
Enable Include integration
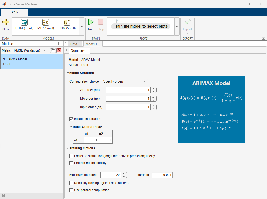coord(71,119)
